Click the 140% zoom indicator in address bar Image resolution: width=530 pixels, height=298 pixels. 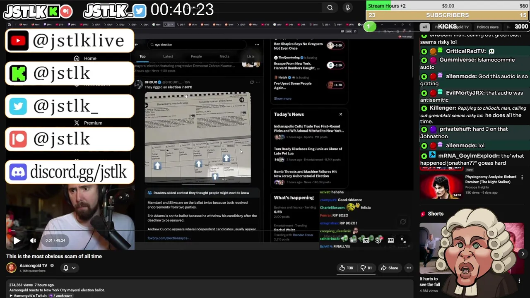(x=348, y=31)
